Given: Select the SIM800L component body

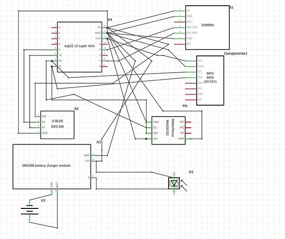Looking at the screenshot, I should (207, 27).
